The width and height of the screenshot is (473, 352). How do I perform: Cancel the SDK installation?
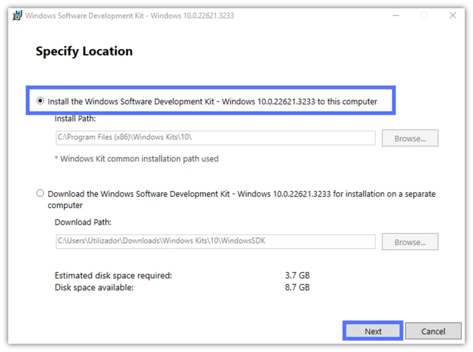[433, 331]
